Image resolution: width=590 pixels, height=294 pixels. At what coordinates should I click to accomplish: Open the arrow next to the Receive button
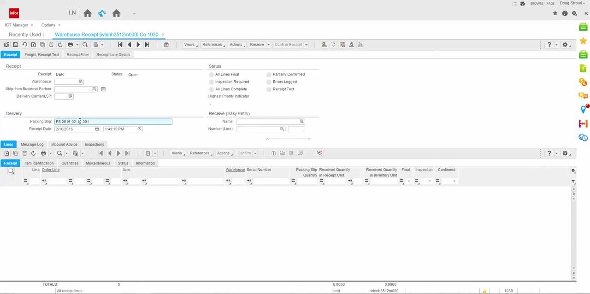coord(268,45)
